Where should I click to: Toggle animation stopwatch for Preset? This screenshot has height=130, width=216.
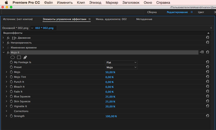click(11, 67)
